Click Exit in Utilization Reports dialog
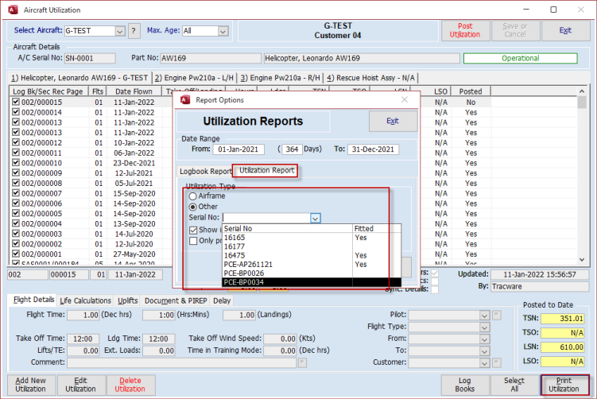Image resolution: width=597 pixels, height=399 pixels. pyautogui.click(x=393, y=121)
